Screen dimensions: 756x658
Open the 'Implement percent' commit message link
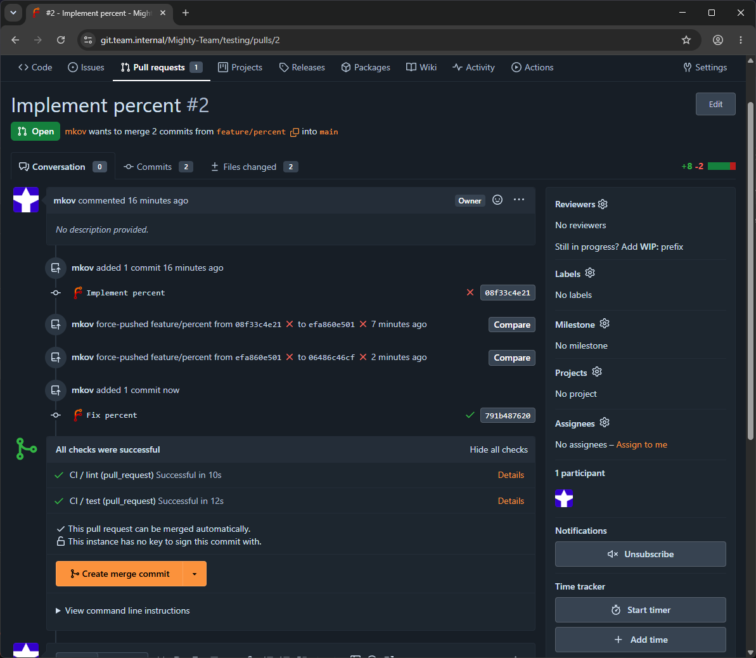point(125,293)
